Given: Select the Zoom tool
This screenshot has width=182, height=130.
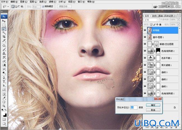Looking at the screenshot, I should pos(4,106).
